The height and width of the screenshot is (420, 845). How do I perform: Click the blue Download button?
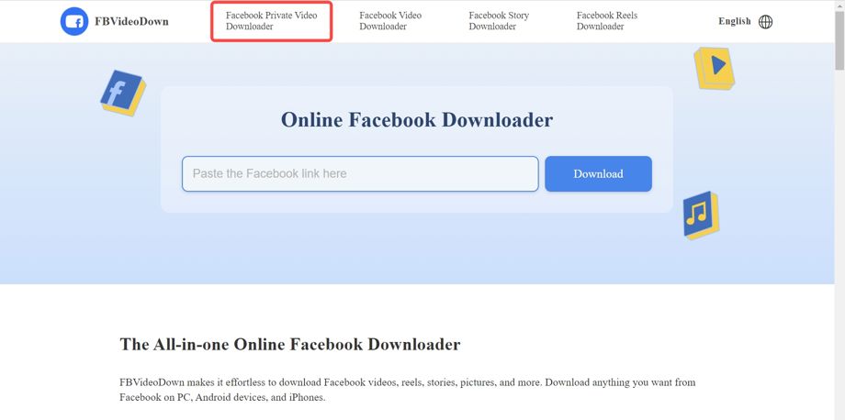(x=598, y=173)
